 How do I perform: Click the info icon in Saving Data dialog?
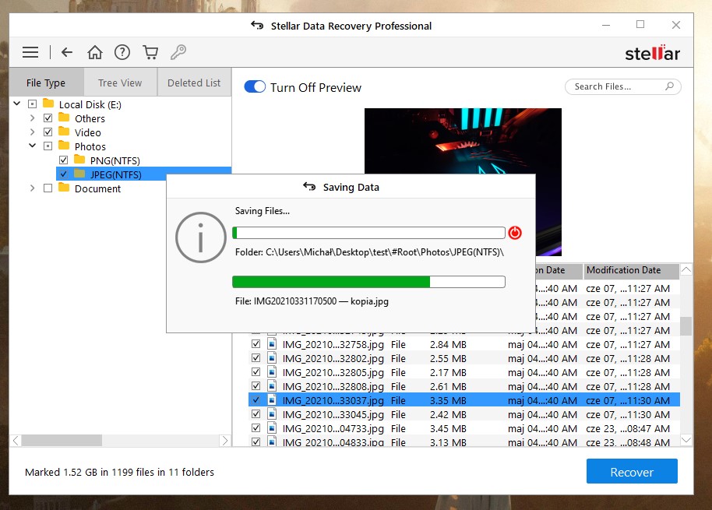(201, 237)
